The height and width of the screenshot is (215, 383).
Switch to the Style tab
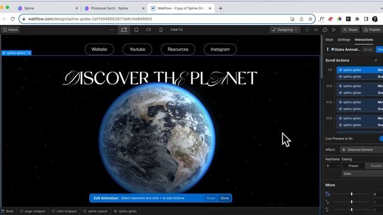[329, 39]
